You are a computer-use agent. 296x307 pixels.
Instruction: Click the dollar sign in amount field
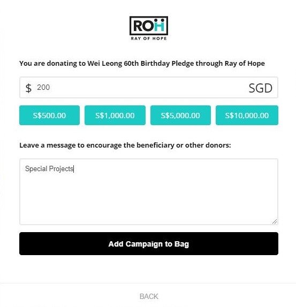(x=28, y=88)
